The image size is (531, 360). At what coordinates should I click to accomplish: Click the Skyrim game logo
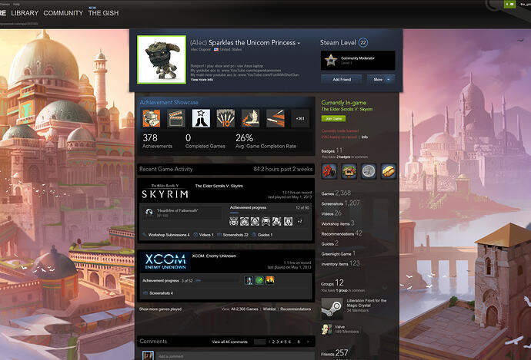(165, 192)
